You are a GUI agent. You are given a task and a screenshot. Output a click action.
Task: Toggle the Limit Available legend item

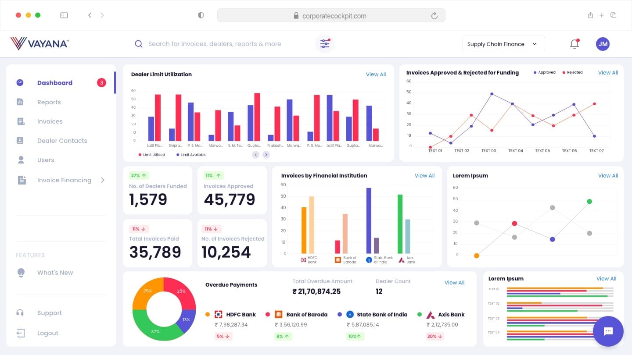point(191,155)
